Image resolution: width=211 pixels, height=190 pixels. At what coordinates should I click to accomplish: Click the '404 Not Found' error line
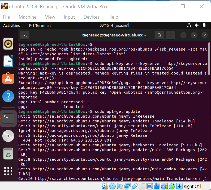point(67,140)
